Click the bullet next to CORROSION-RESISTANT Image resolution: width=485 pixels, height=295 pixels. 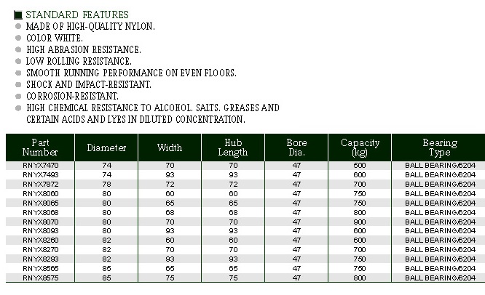click(x=18, y=96)
